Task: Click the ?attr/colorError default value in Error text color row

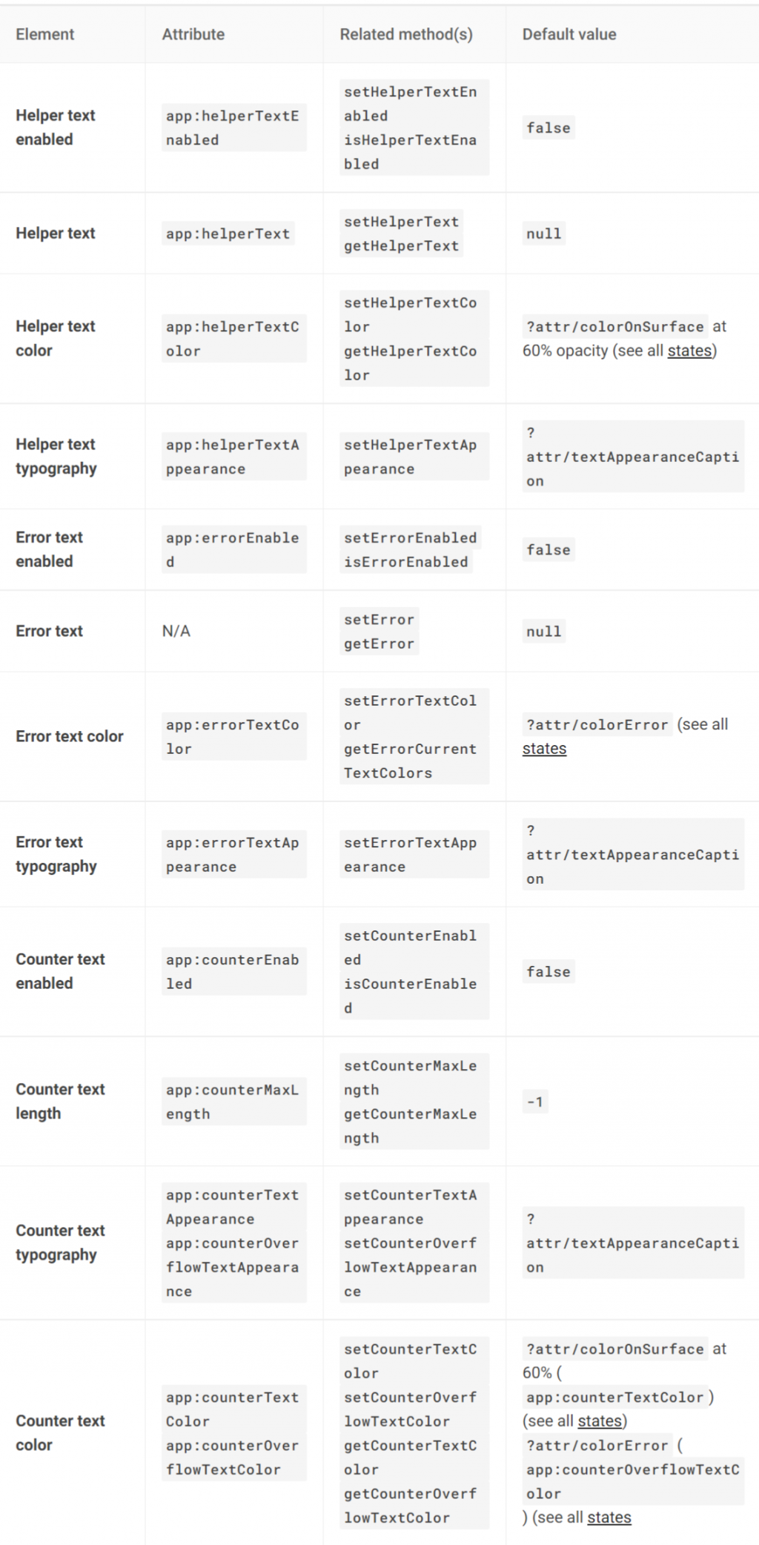Action: point(597,725)
